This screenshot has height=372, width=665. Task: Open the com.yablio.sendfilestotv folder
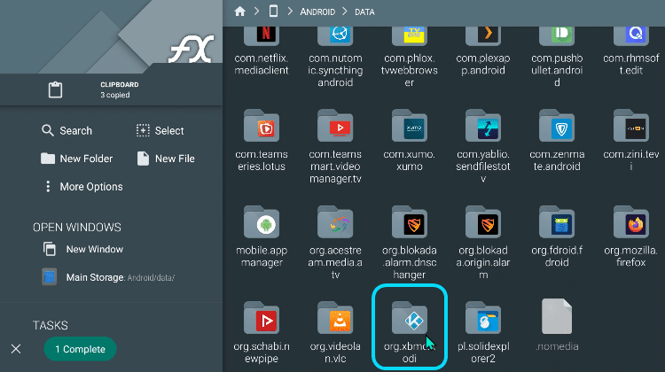point(483,146)
